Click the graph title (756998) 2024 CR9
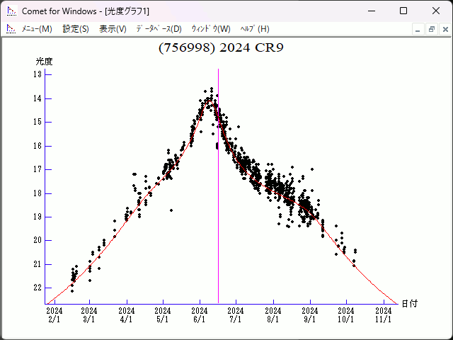This screenshot has width=453, height=340. point(222,47)
